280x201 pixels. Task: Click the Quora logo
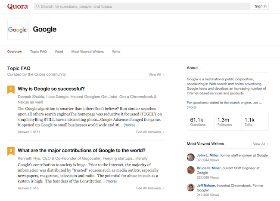pos(18,6)
